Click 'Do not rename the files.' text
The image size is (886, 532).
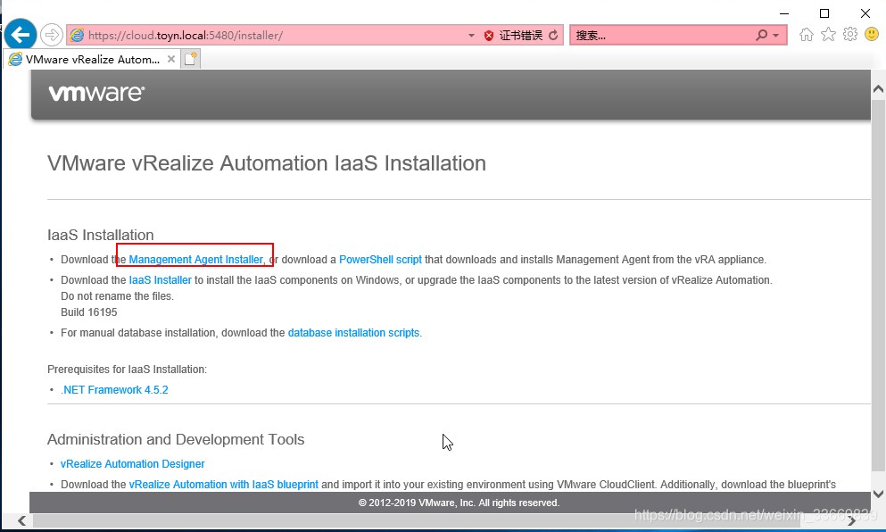(x=117, y=296)
